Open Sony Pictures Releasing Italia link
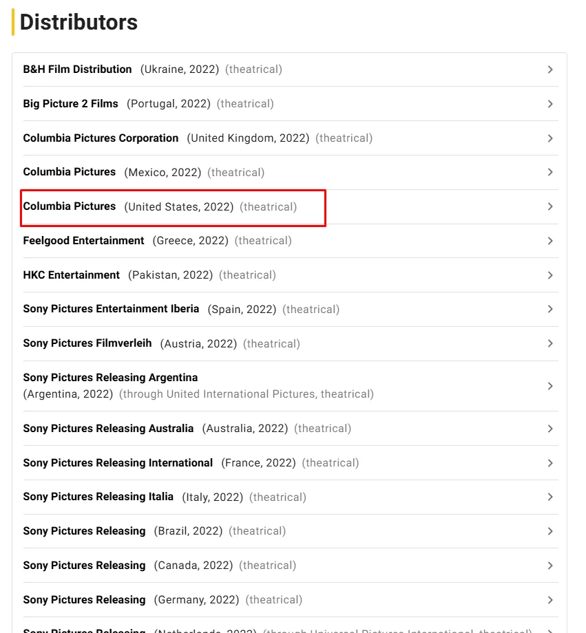This screenshot has width=586, height=633. click(98, 497)
